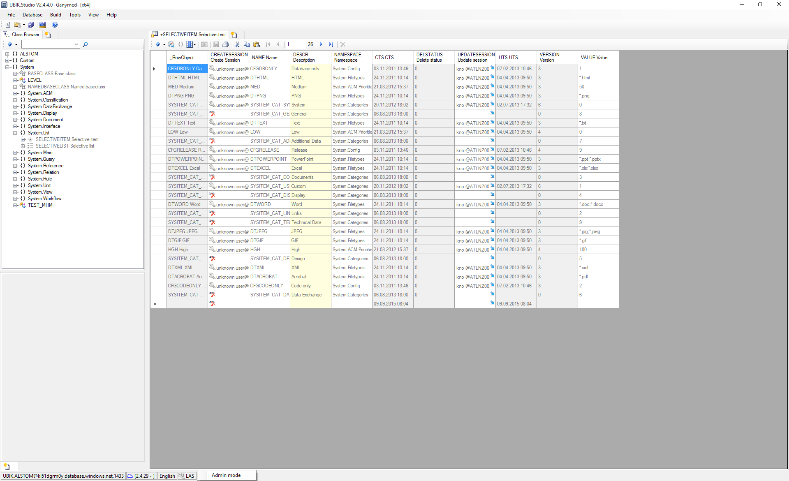Click the next record arrow icon
Image resolution: width=789 pixels, height=481 pixels.
click(x=321, y=44)
